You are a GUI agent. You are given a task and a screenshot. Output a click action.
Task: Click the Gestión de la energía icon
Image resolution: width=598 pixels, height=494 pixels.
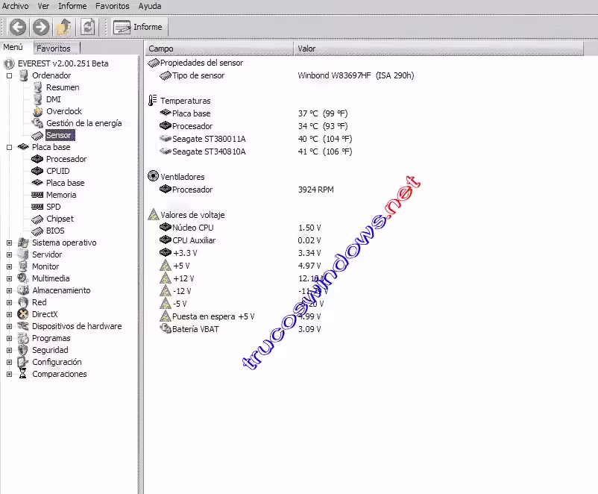tap(37, 123)
